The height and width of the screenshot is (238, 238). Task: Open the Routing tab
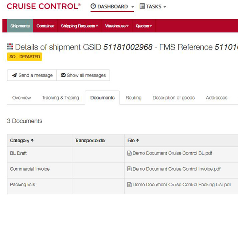pos(133,98)
